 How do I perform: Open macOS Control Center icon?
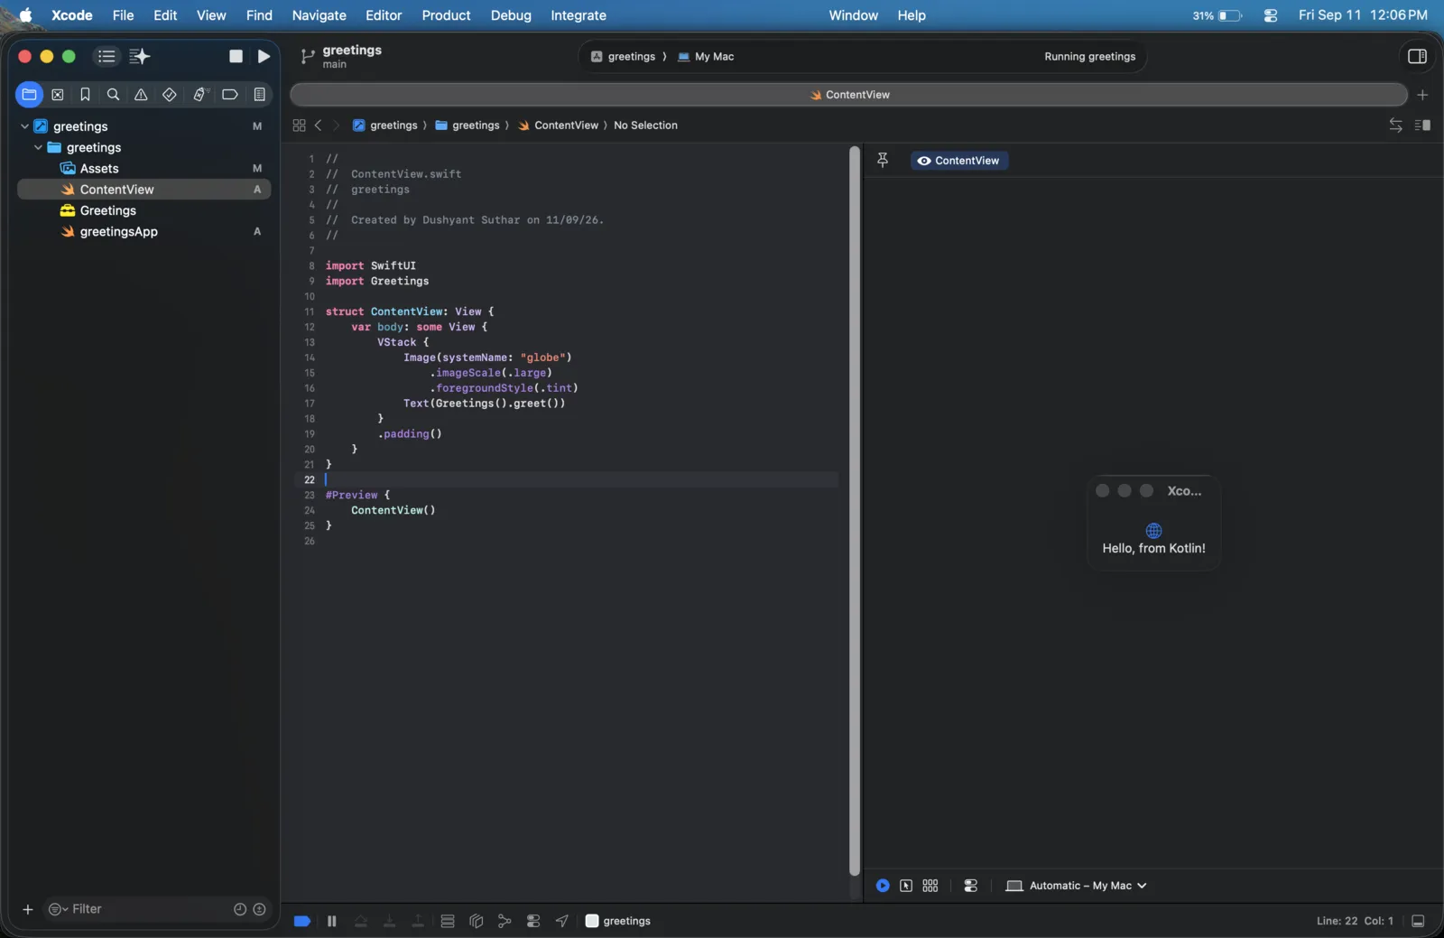[1271, 15]
